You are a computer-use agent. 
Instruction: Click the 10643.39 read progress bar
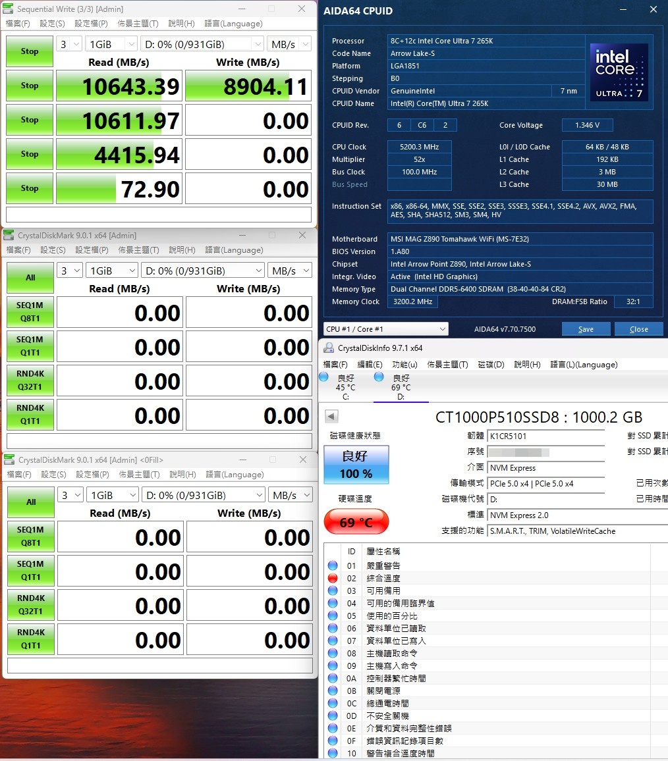tap(119, 86)
